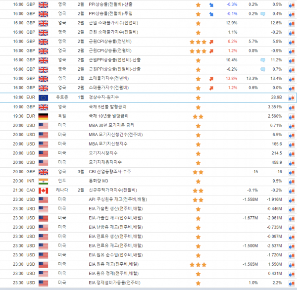Click the Indian flag icon
Image resolution: width=297 pixels, height=290 pixels.
(43, 181)
